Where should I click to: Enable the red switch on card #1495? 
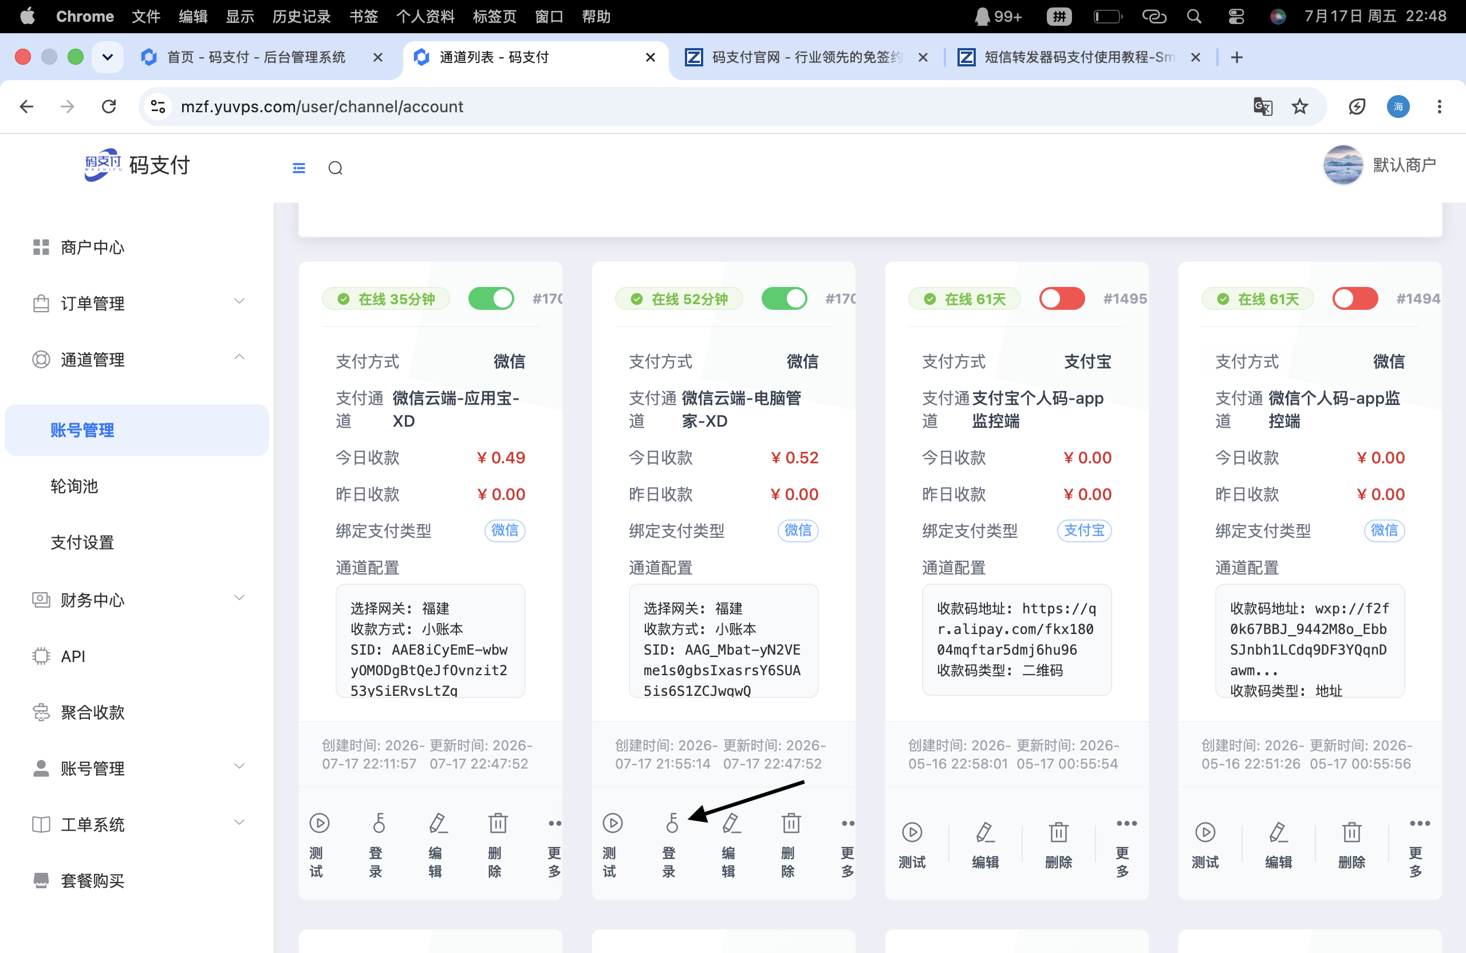(x=1062, y=299)
